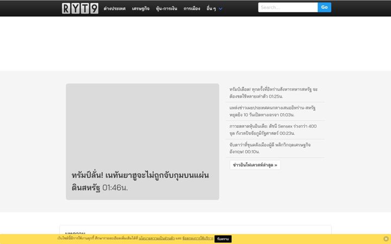This screenshot has width=391, height=244.
Task: Open the นโยบายความเป็นส่วนตัว link in cookie bar
Action: (x=156, y=238)
